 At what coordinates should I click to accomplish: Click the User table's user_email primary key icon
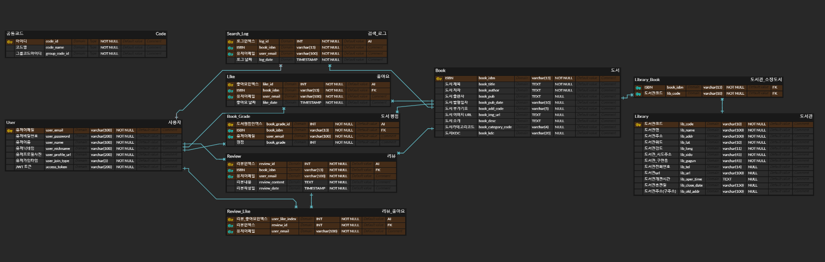coord(10,131)
